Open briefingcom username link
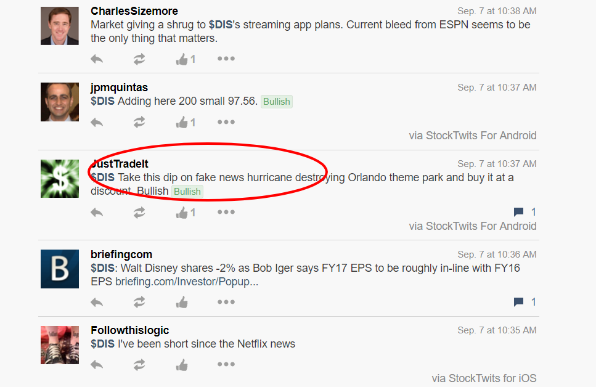The image size is (596, 387). pos(121,255)
